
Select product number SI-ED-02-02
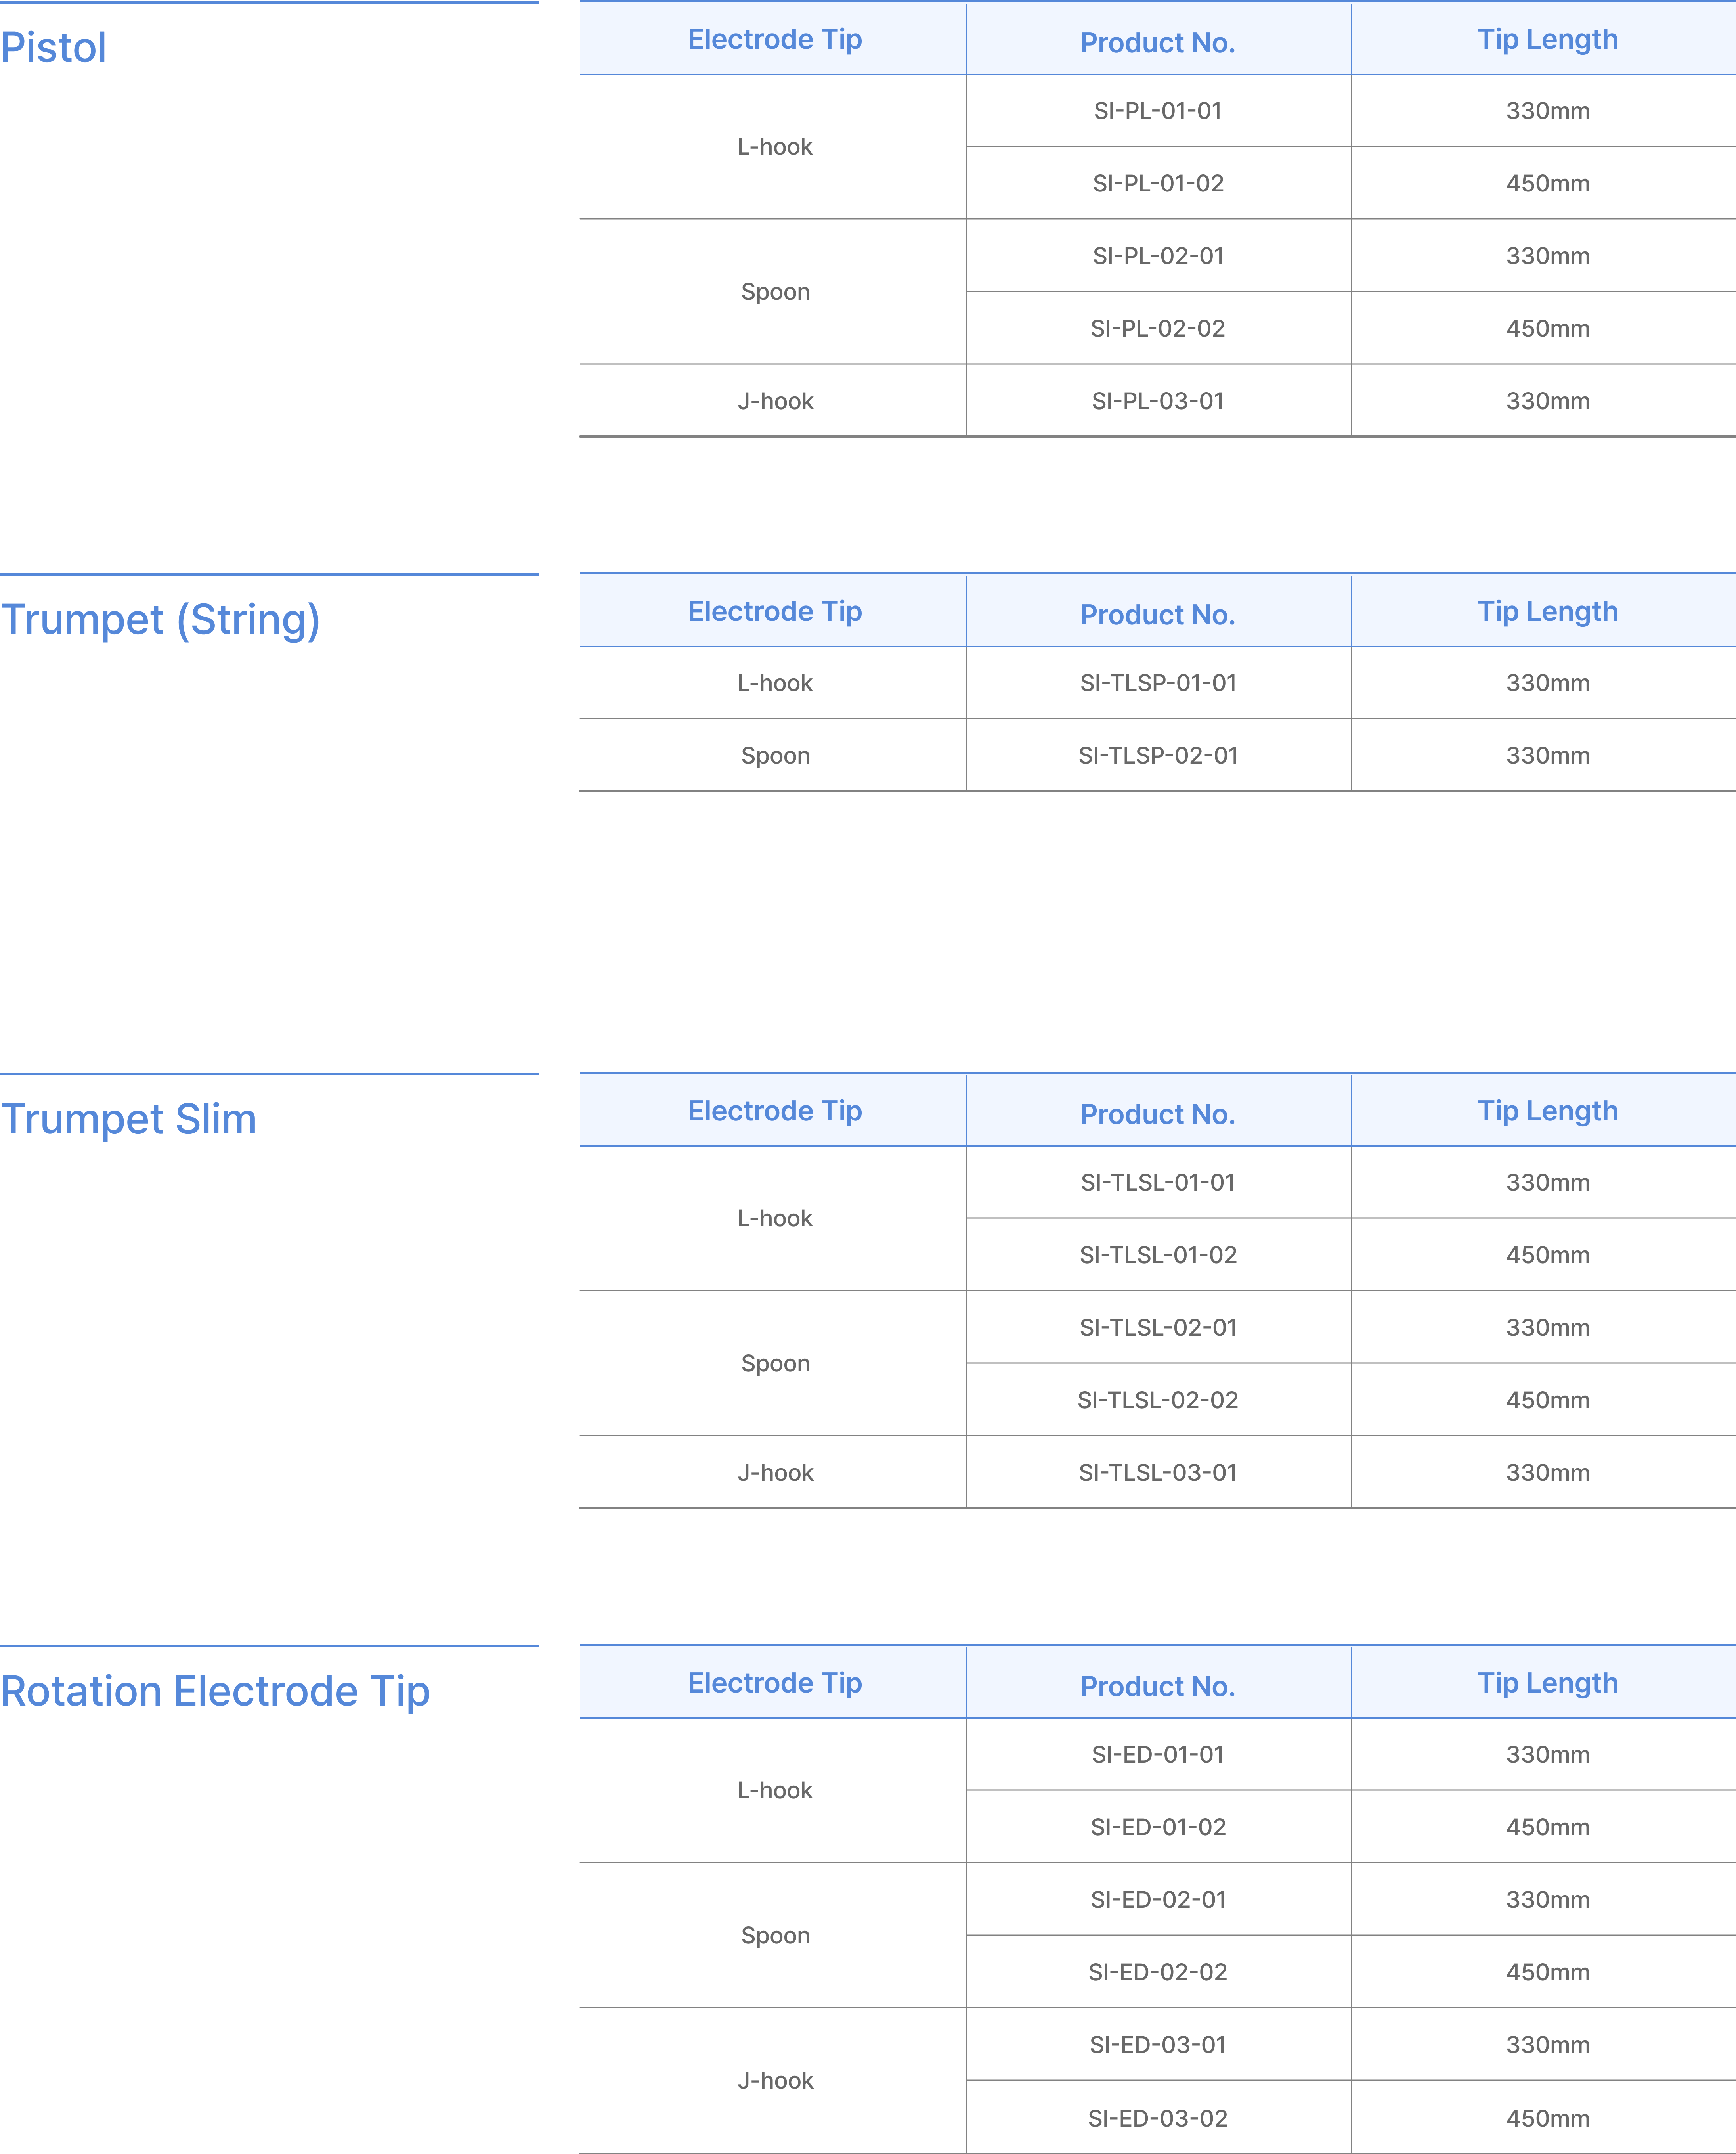coord(1158,1972)
